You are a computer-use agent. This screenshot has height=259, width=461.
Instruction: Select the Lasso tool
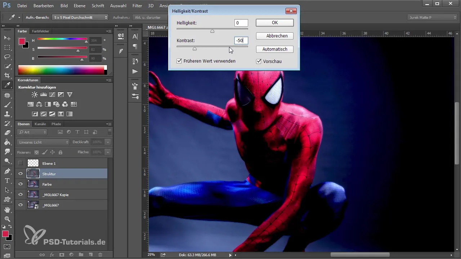pyautogui.click(x=7, y=56)
